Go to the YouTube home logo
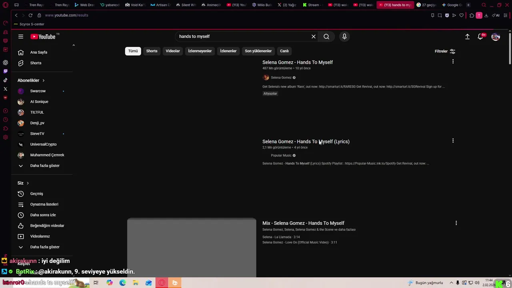Viewport: 512px width, 288px height. click(x=43, y=36)
